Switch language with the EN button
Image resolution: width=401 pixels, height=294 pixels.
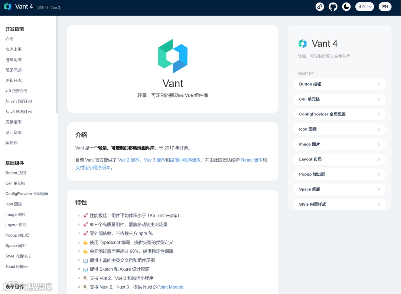385,7
